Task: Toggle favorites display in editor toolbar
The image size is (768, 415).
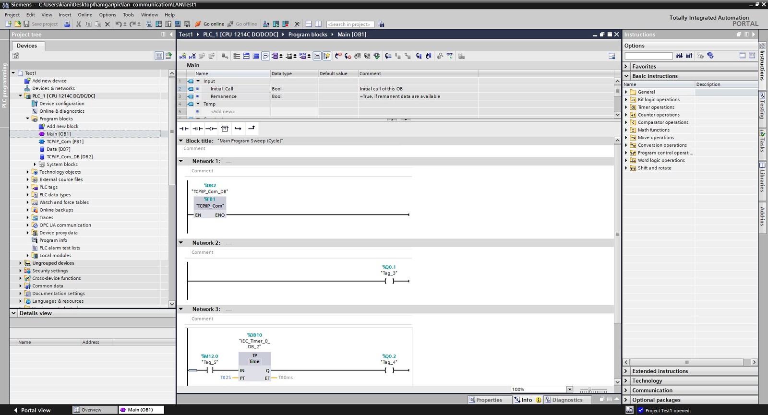Action: [326, 56]
